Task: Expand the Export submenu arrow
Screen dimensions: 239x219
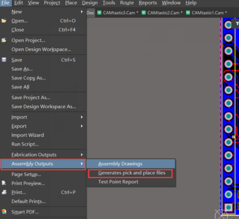Action: 82,126
